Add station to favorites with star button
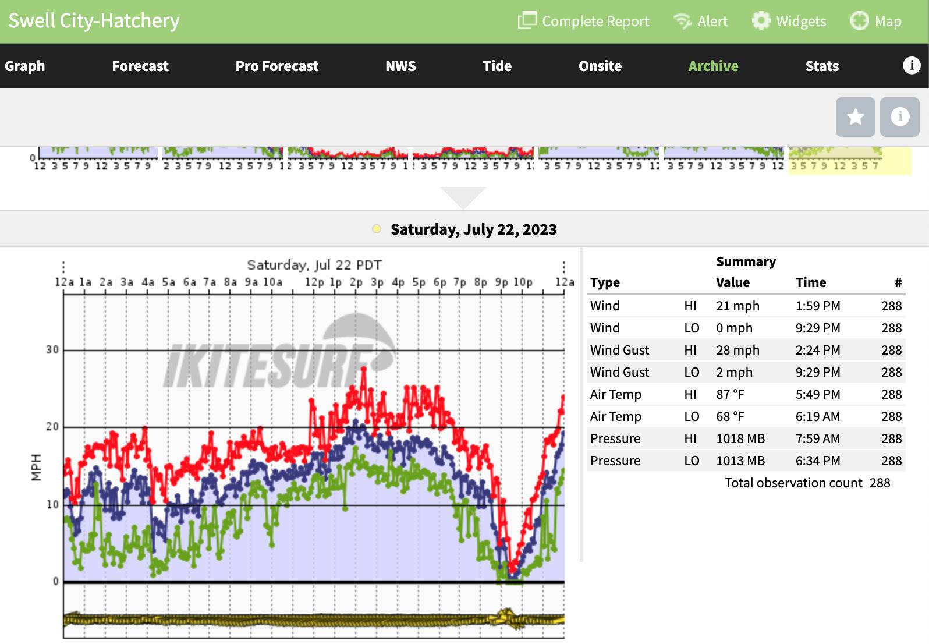 pyautogui.click(x=855, y=117)
